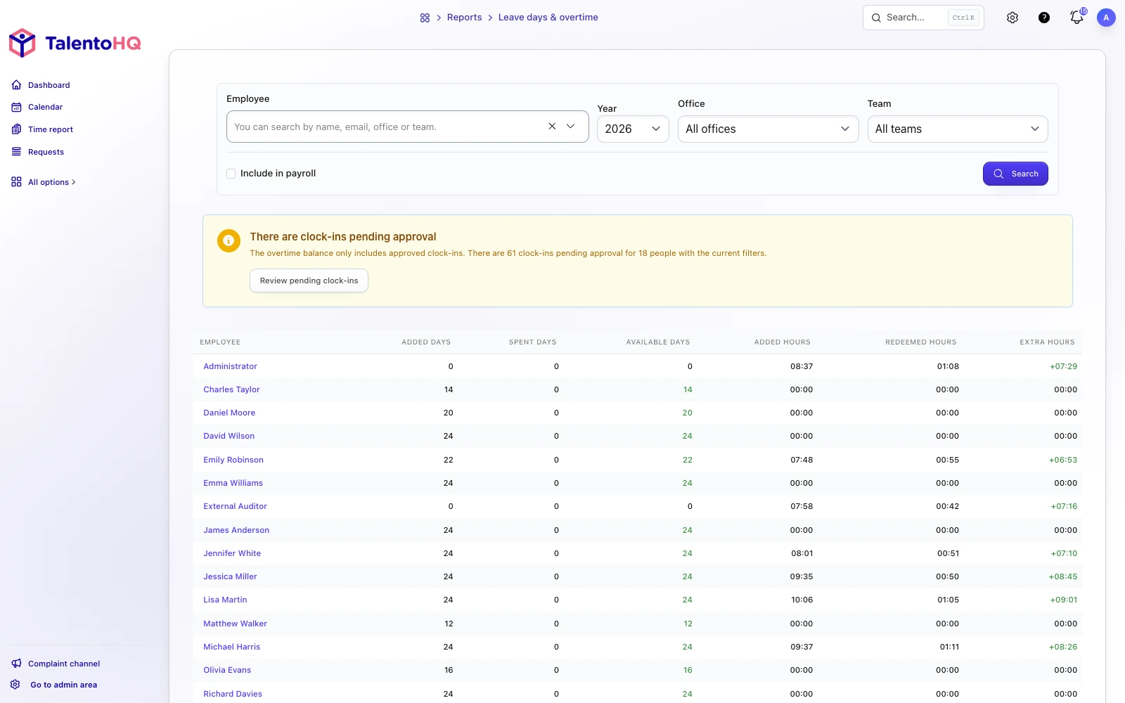Open Emily Robinson employee link
Screen dimensions: 1125x703
tap(233, 460)
